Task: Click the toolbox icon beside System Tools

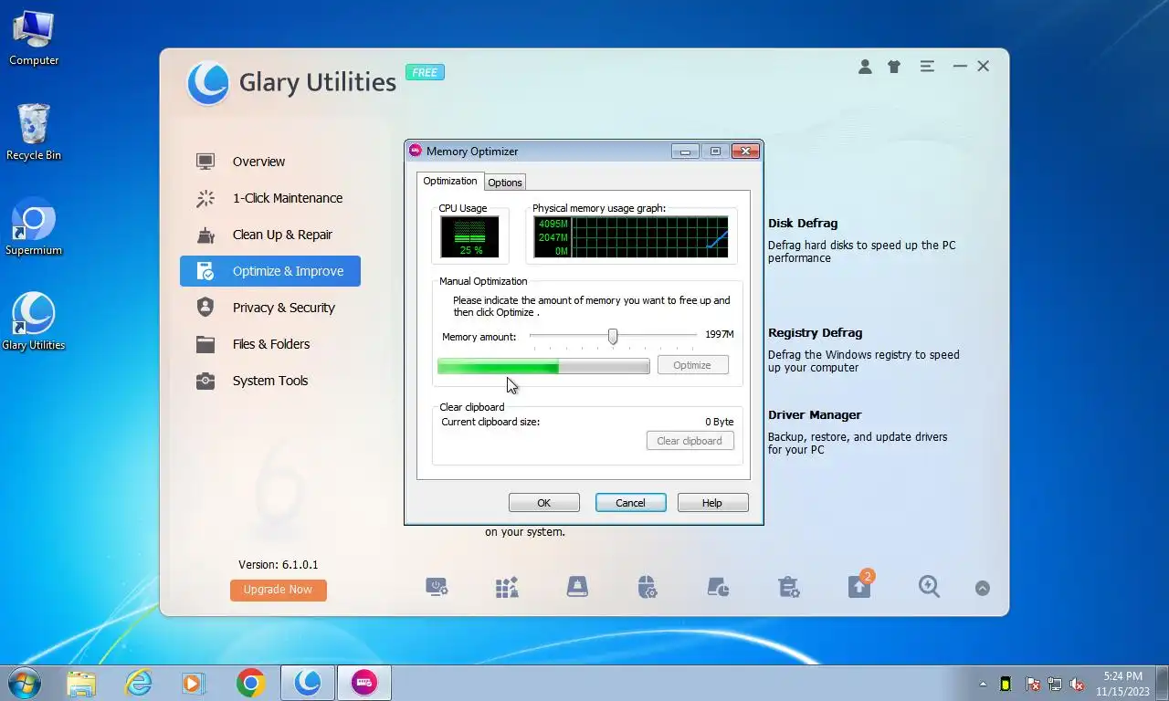Action: coord(205,381)
